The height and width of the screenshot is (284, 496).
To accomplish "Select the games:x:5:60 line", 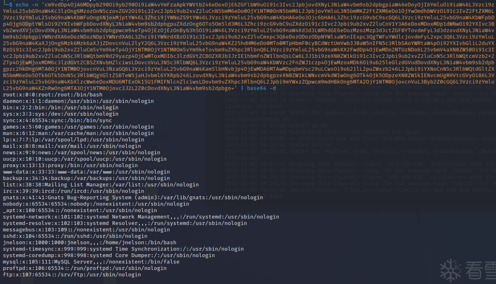I will point(78,127).
